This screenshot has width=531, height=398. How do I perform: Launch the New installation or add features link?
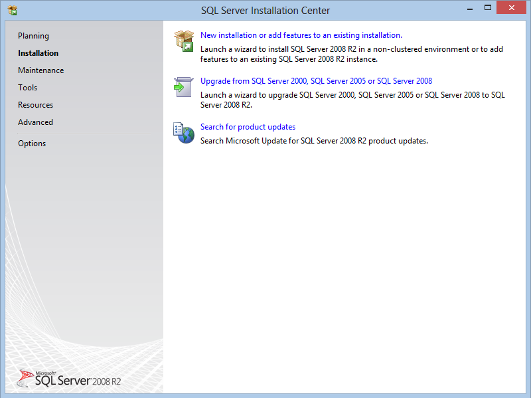(x=301, y=35)
